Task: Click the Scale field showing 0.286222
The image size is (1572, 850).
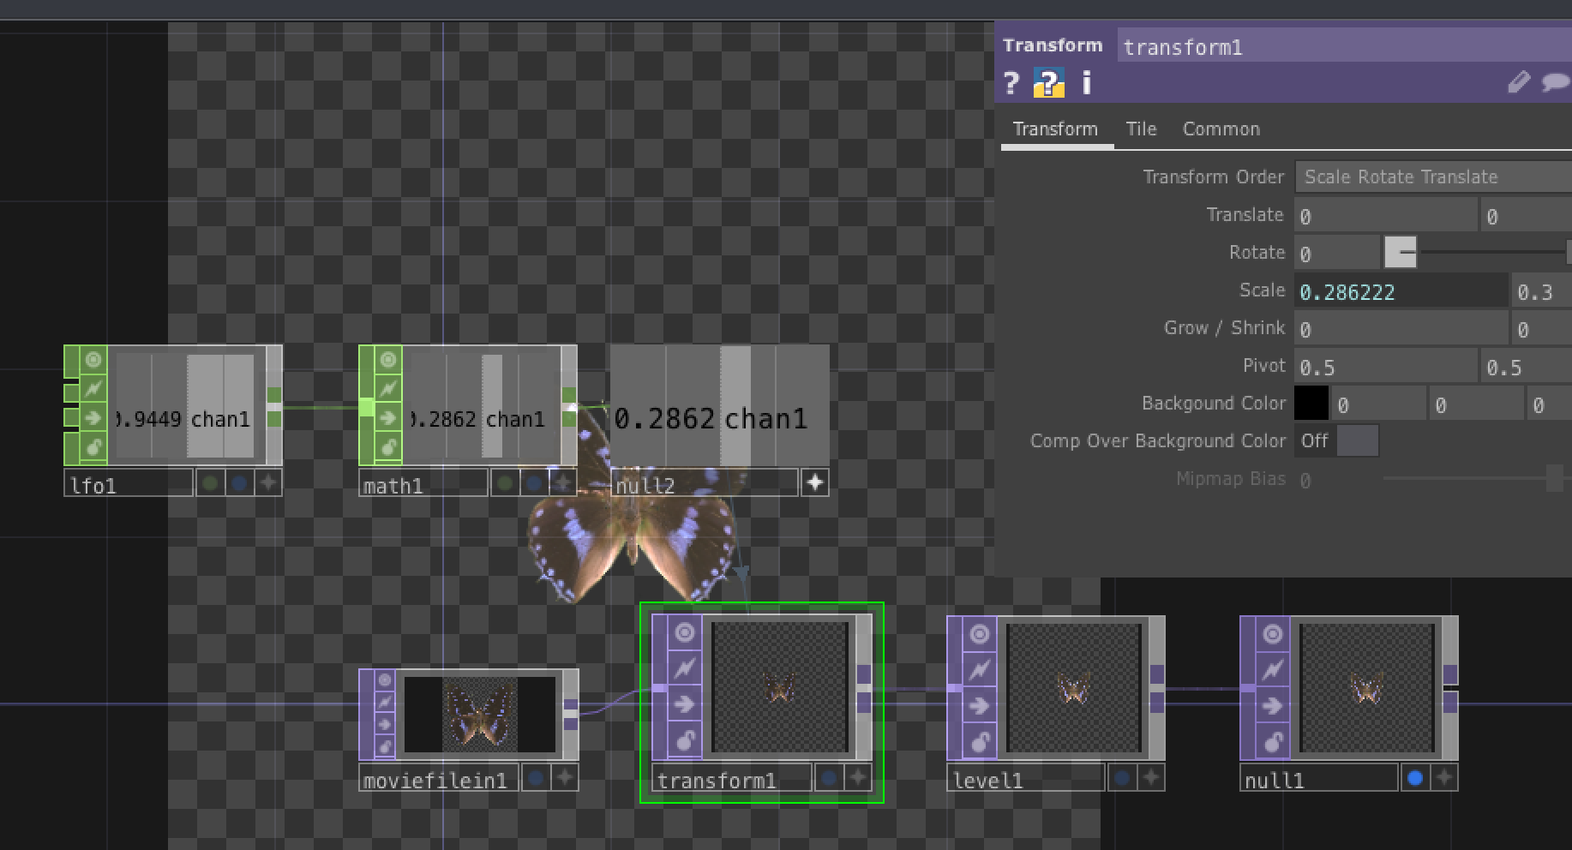Action: pos(1399,292)
